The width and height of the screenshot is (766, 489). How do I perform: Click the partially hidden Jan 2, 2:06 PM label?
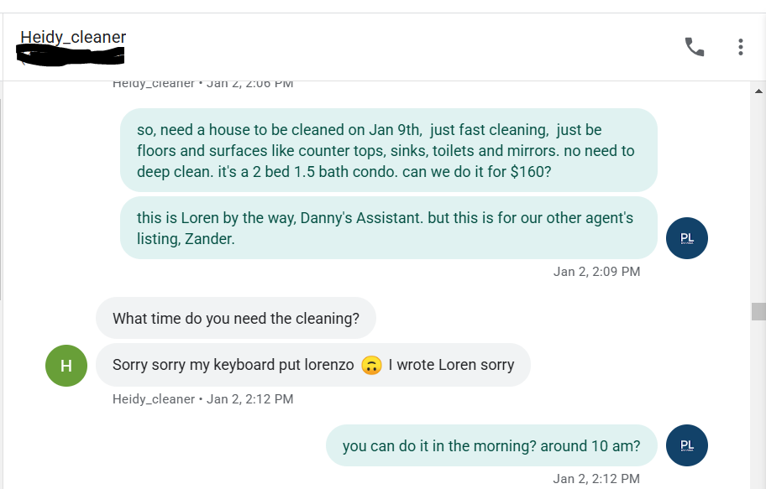202,83
